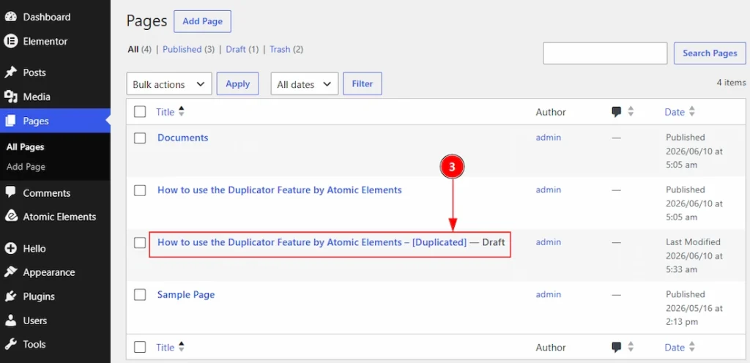Open the Dashboard menu item

[x=46, y=17]
